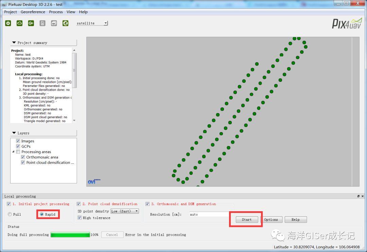Click 'Triangle model generated: no' line
367x252 pixels.
[x=45, y=121]
